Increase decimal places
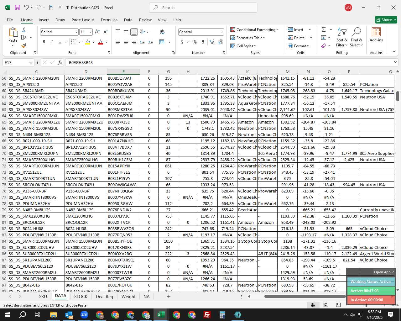 tap(212, 42)
